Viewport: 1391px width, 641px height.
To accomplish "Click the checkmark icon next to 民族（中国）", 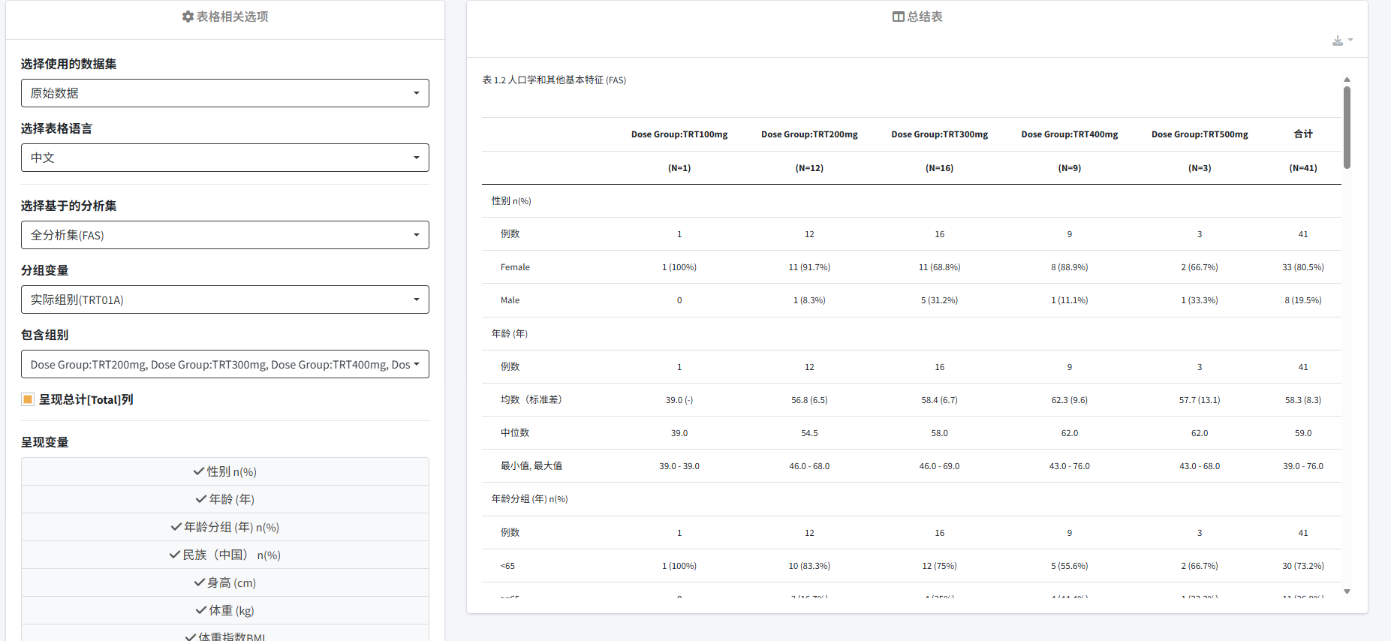I will tap(175, 555).
